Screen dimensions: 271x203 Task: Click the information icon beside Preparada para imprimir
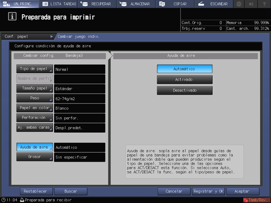12,17
